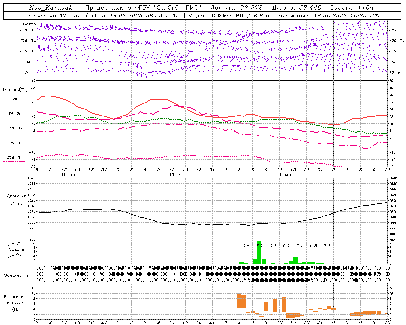Select the precipitation label "Осадки"
Viewport: 406px width, 325px height.
click(x=16, y=249)
